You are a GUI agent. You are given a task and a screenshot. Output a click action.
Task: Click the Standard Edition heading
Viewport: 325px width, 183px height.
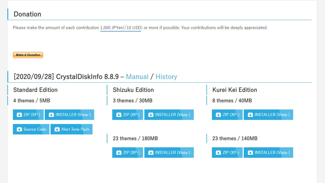pyautogui.click(x=35, y=90)
